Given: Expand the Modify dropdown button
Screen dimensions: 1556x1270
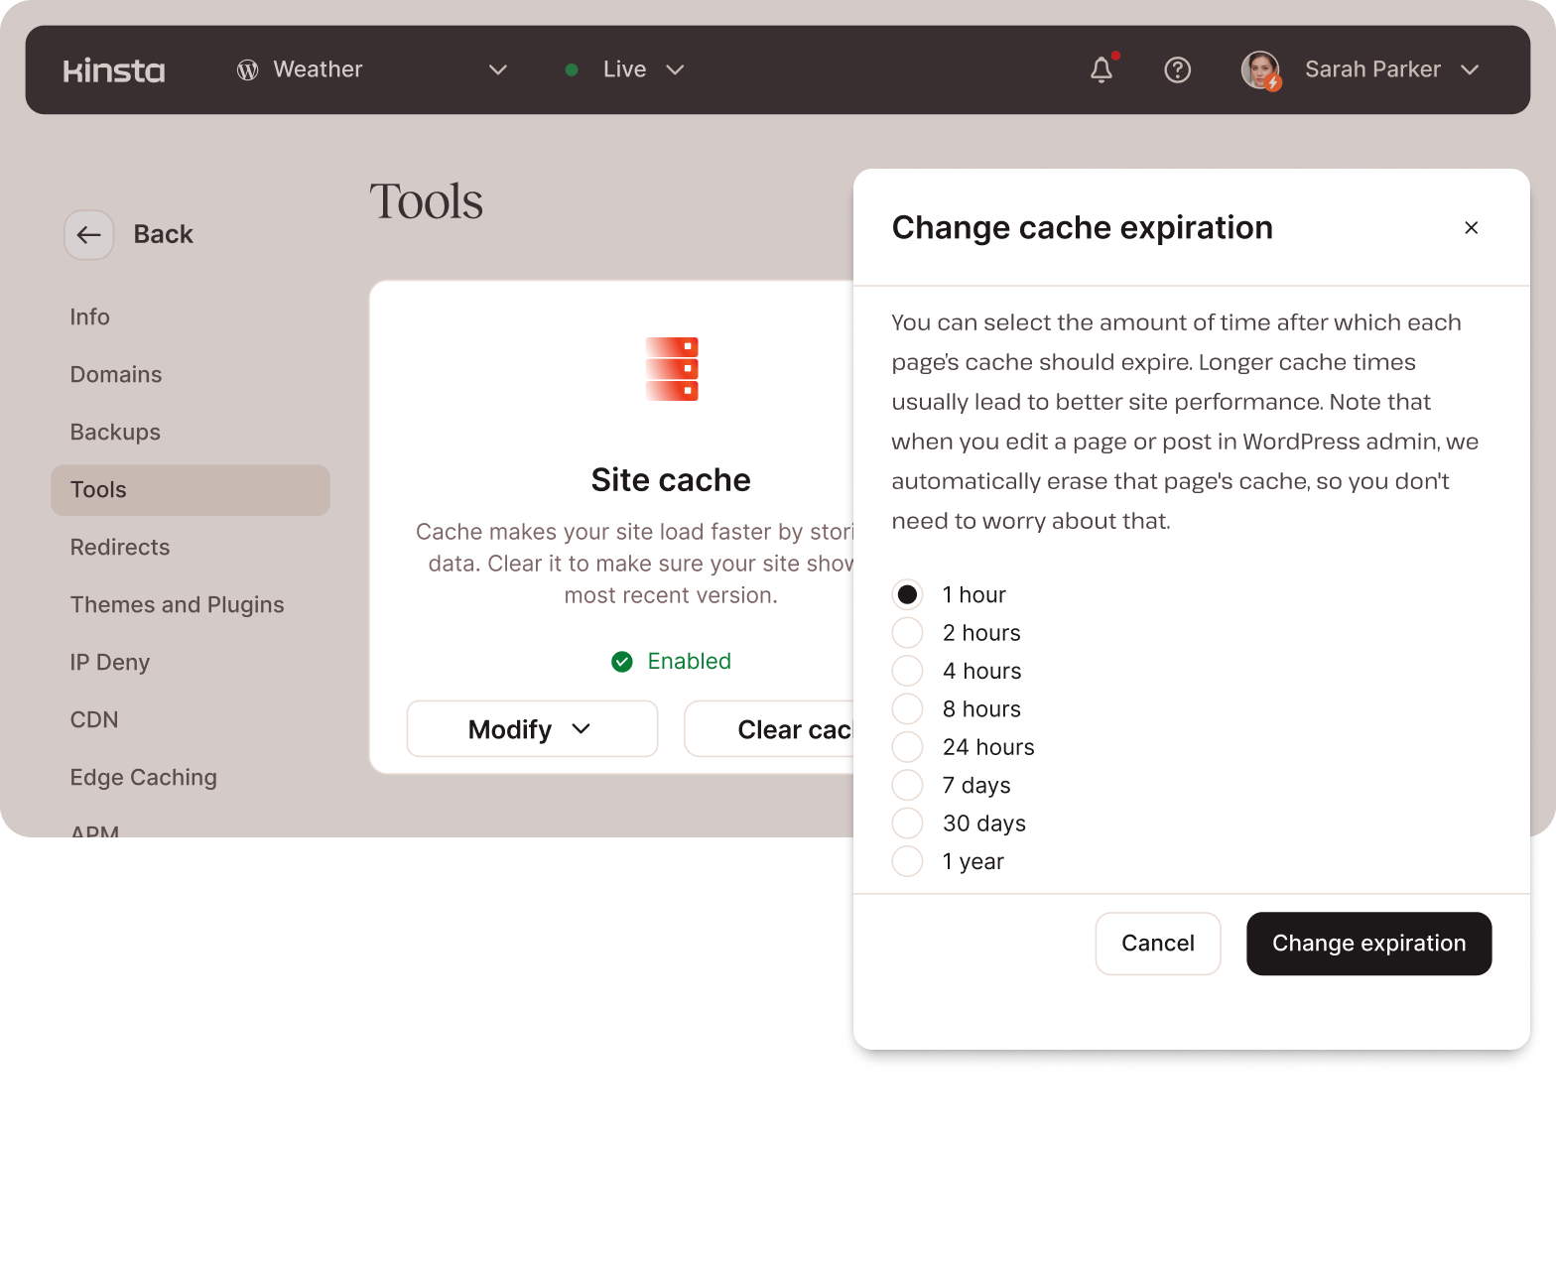Looking at the screenshot, I should tap(532, 729).
